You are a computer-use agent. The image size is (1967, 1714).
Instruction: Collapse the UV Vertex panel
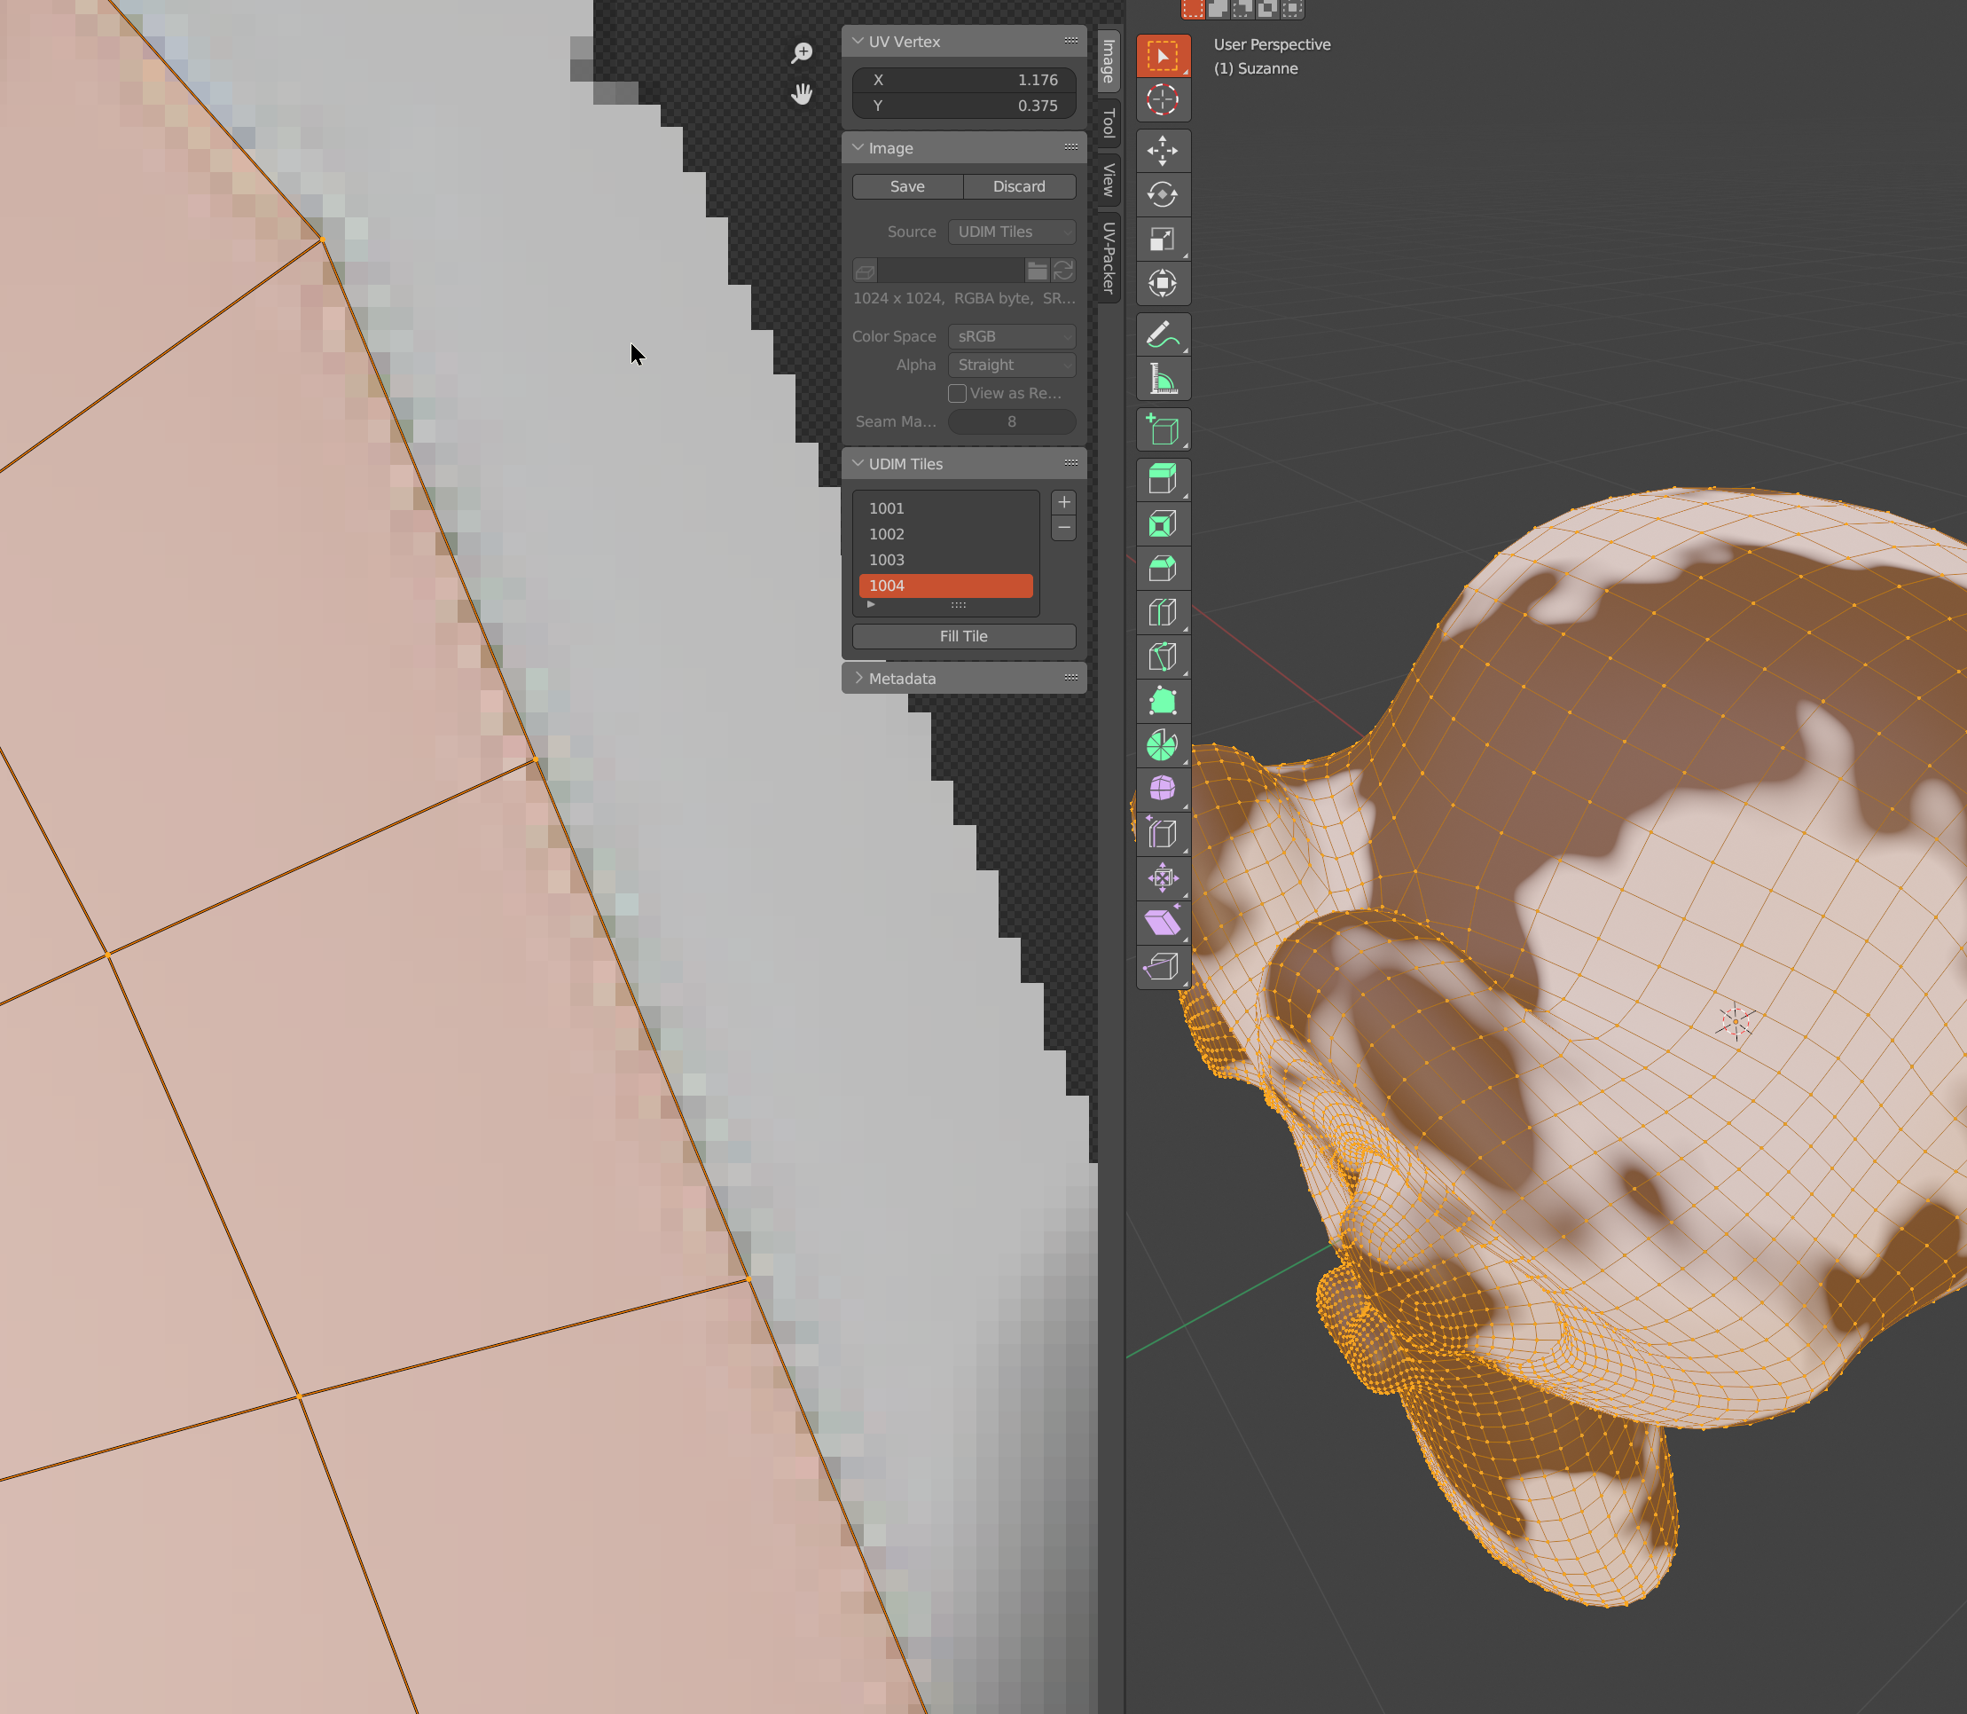[x=903, y=42]
